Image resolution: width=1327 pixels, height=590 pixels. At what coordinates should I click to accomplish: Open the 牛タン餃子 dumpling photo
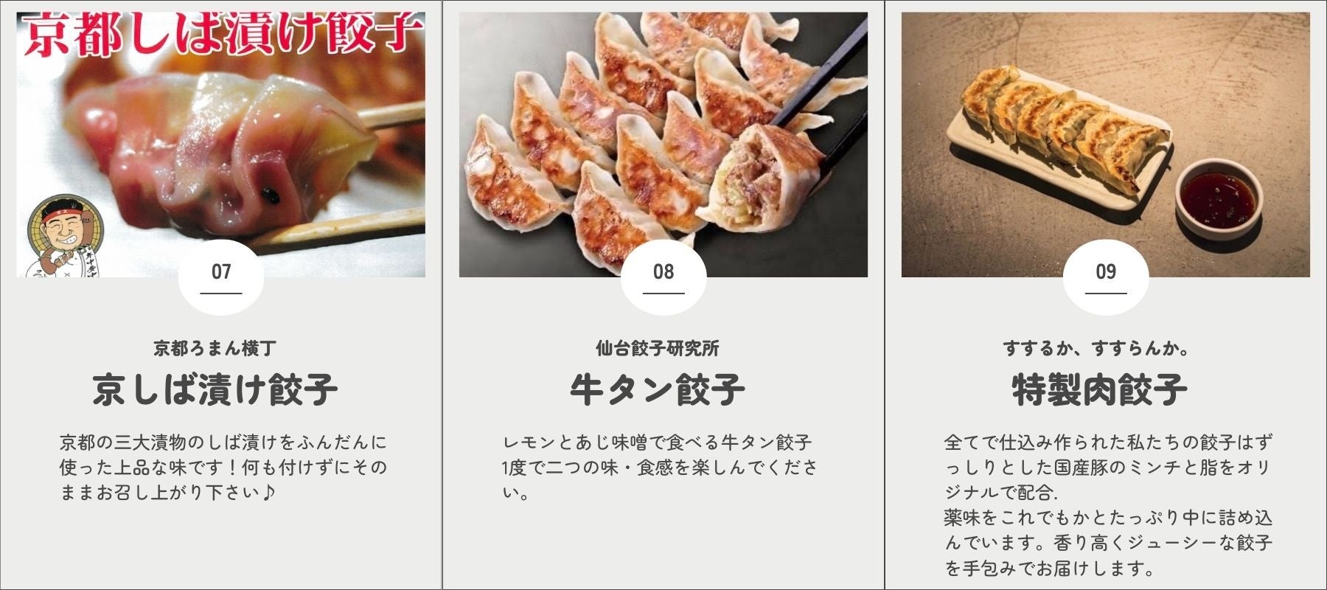[663, 145]
